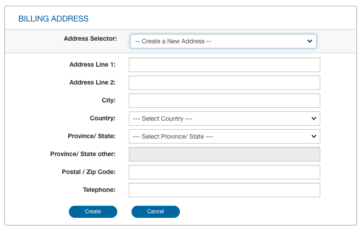Click the Telephone label
Viewport: 361px width, 229px height.
99,190
